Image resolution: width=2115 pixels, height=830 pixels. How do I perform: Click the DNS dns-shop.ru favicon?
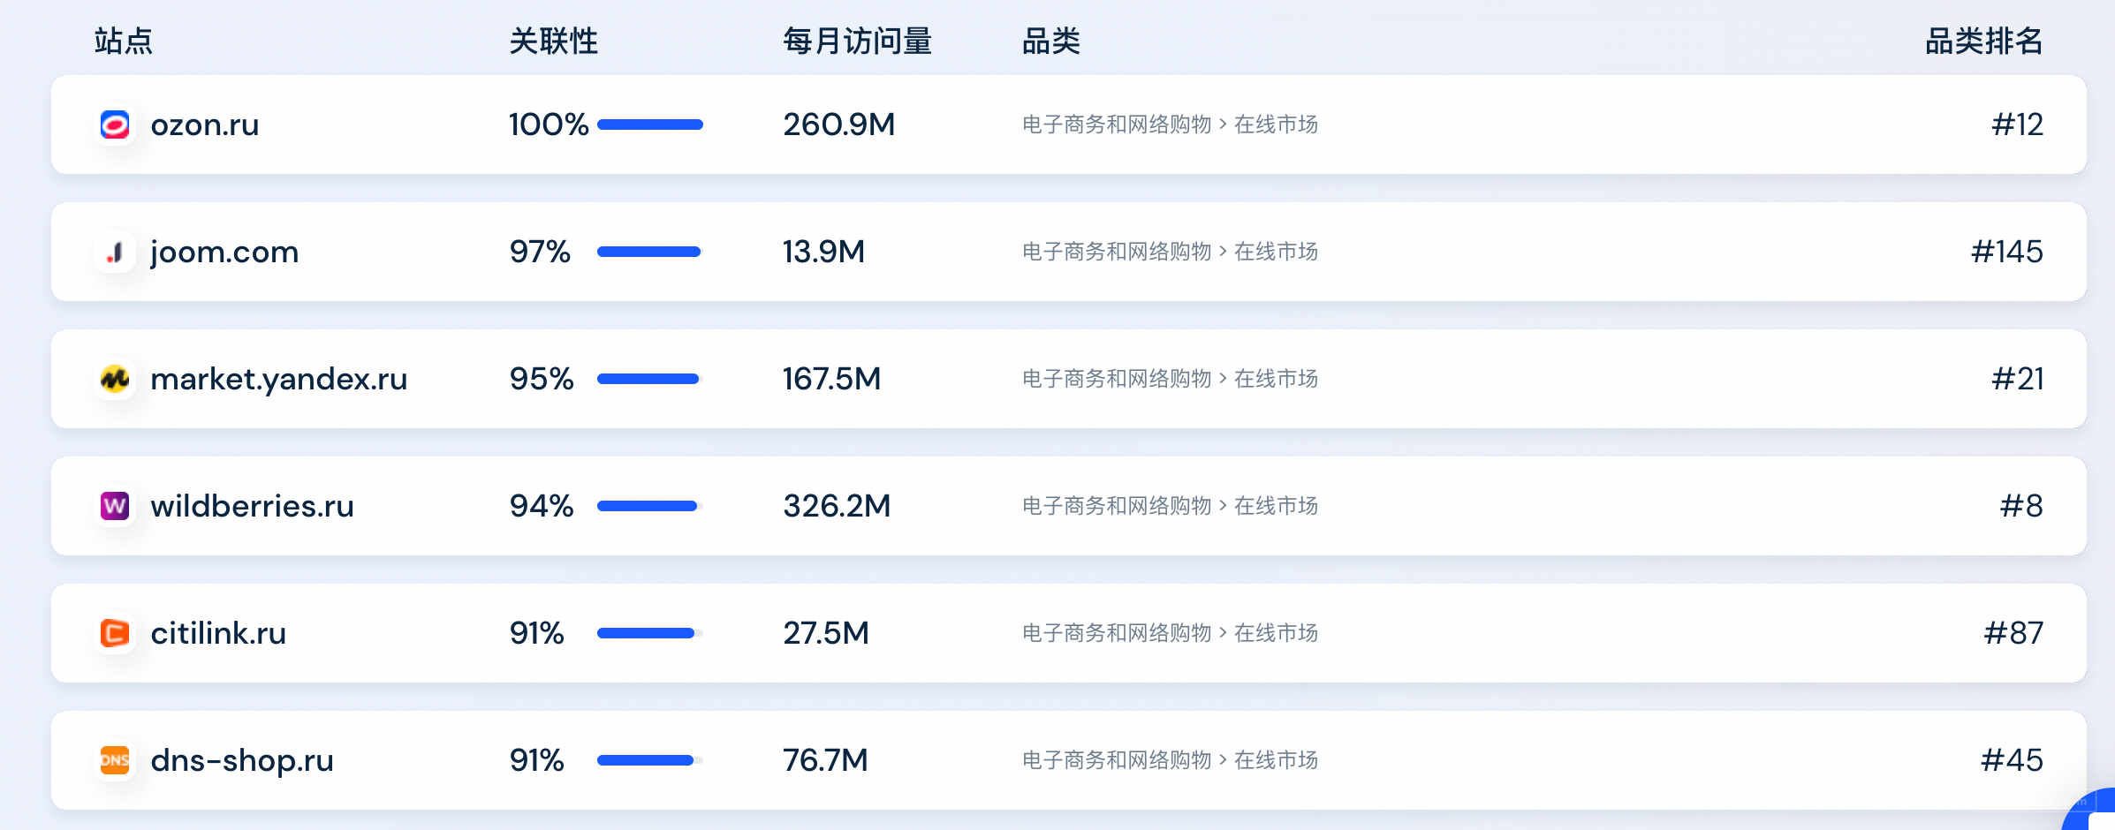(x=115, y=760)
